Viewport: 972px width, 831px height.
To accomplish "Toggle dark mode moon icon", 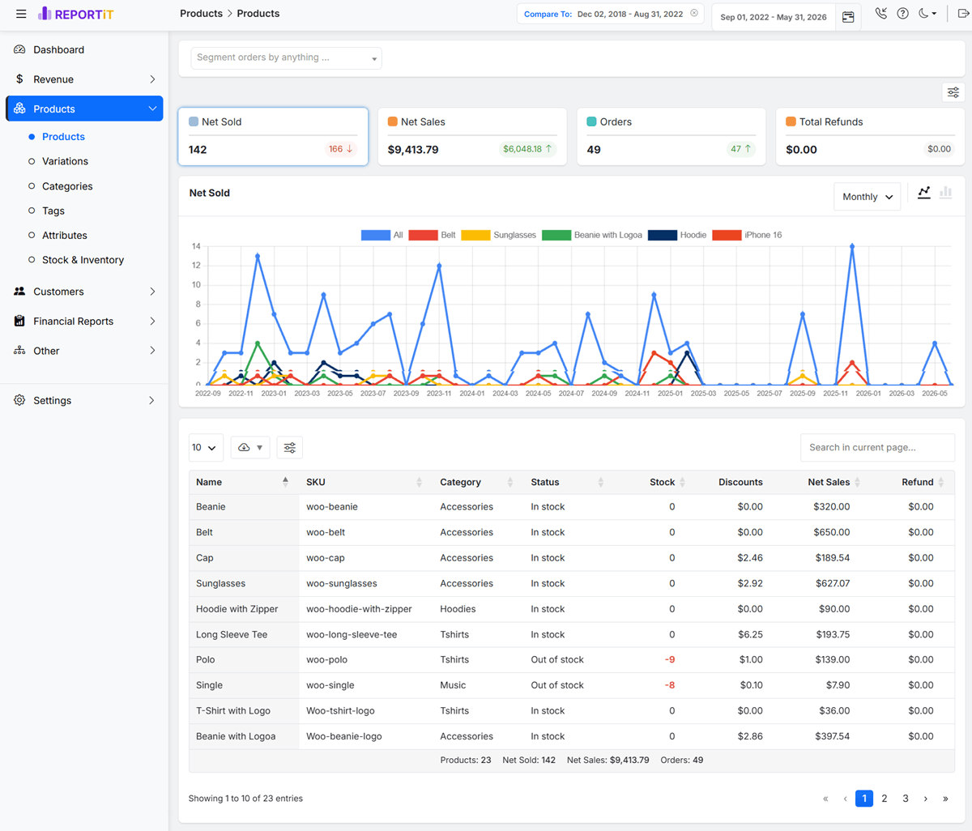I will [927, 14].
